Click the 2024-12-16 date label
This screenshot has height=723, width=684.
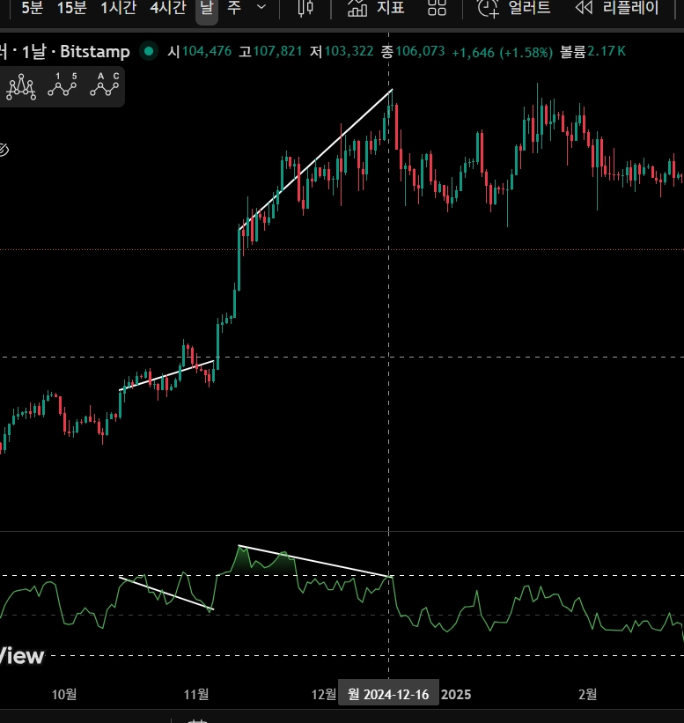coord(388,694)
